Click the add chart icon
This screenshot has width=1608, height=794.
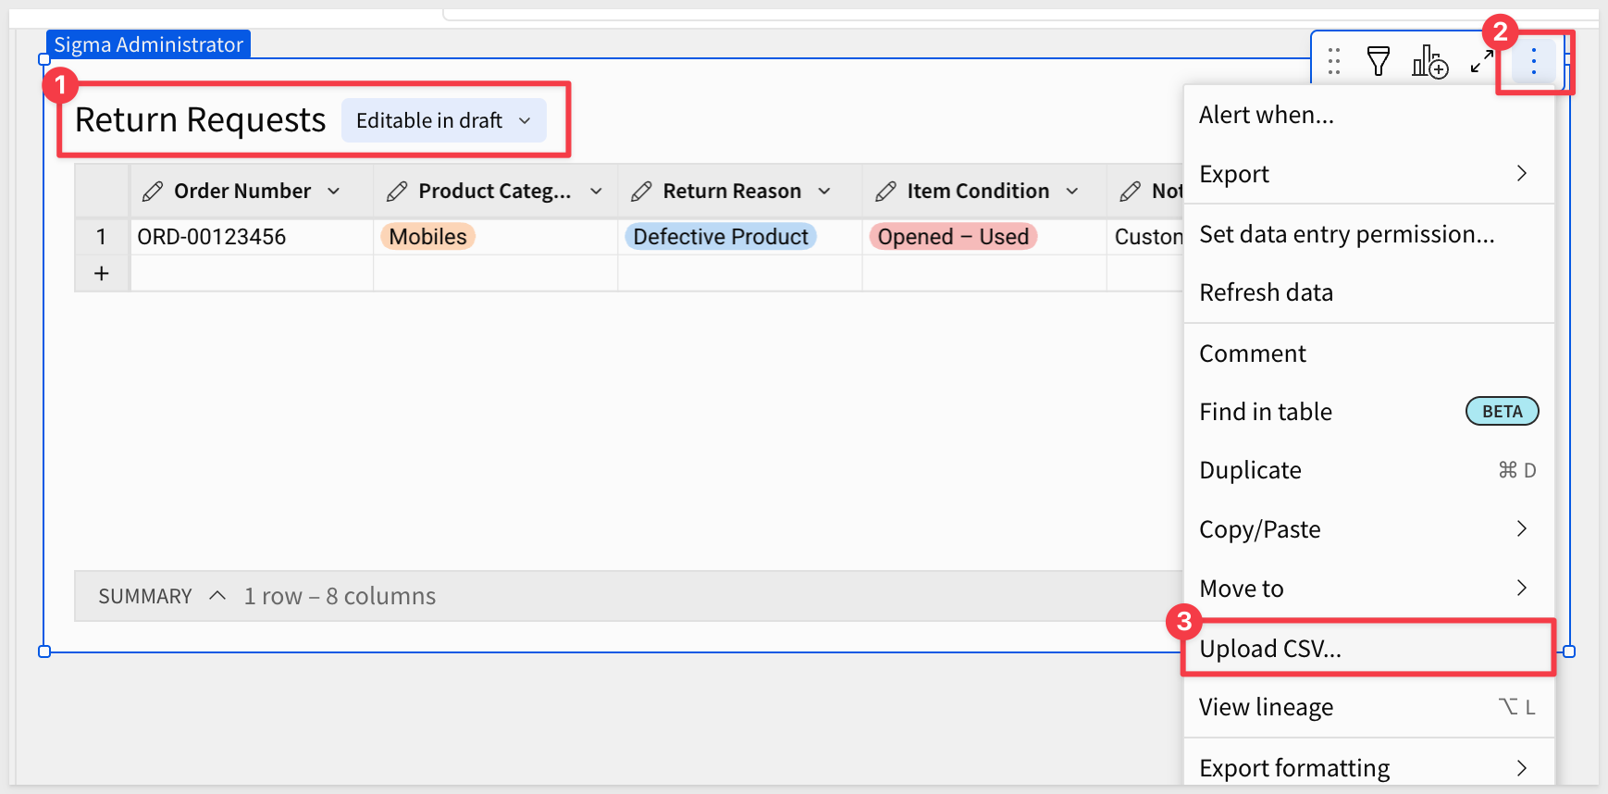1429,62
